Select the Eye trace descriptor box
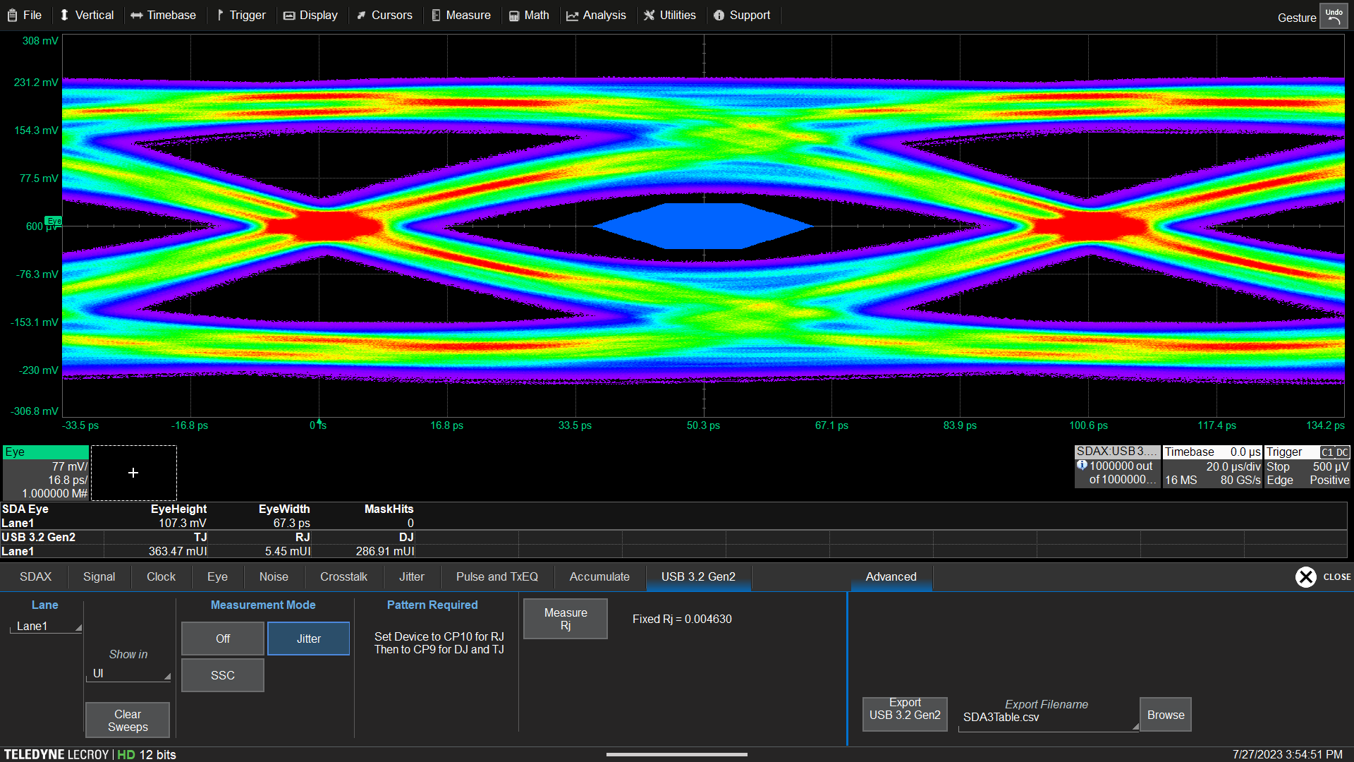1354x762 pixels. click(x=45, y=471)
